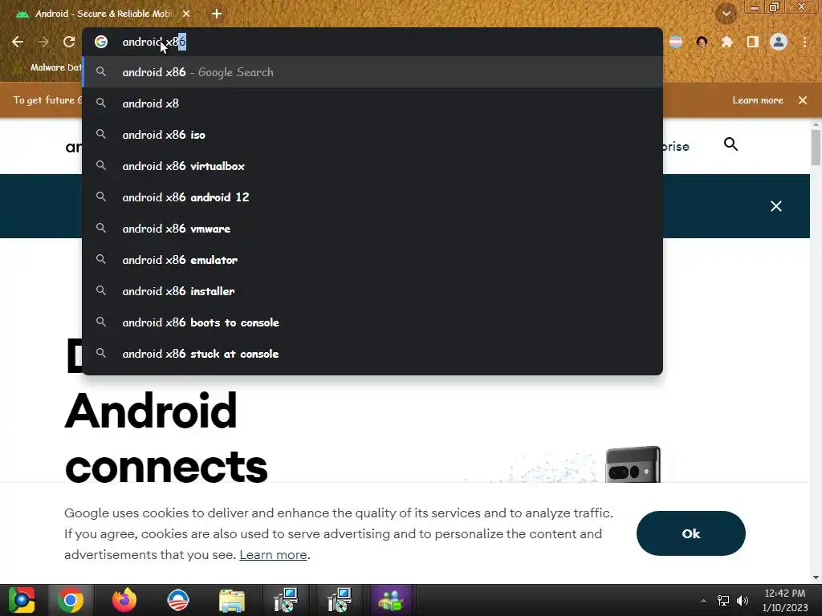Expand the tab search dropdown arrow
Viewport: 822px width, 616px height.
pyautogui.click(x=726, y=14)
